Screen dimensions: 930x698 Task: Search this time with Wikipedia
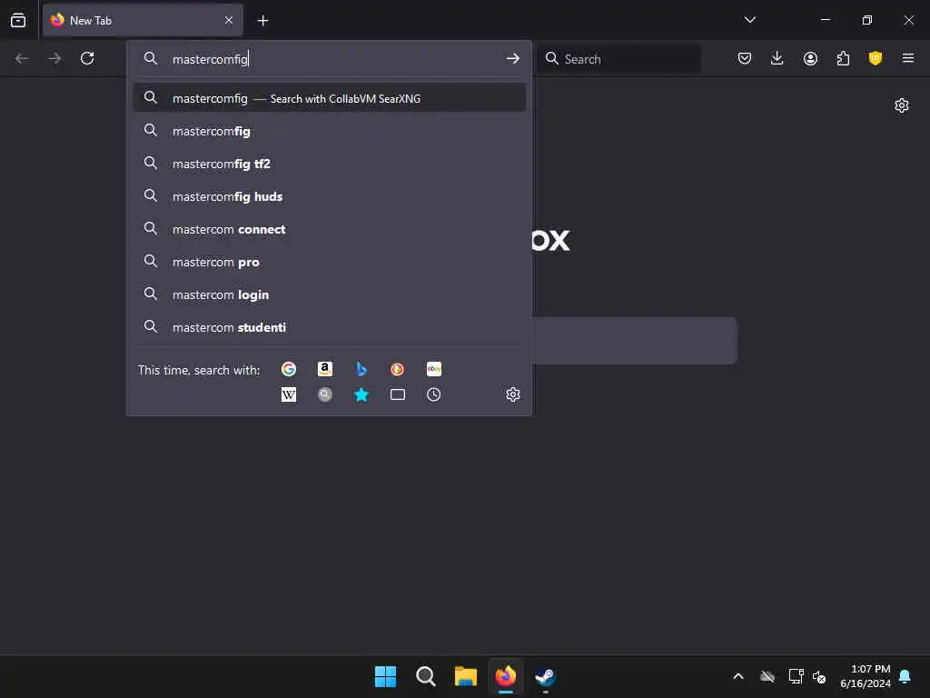tap(289, 394)
